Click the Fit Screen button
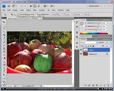114x91 pixels. coord(67,14)
